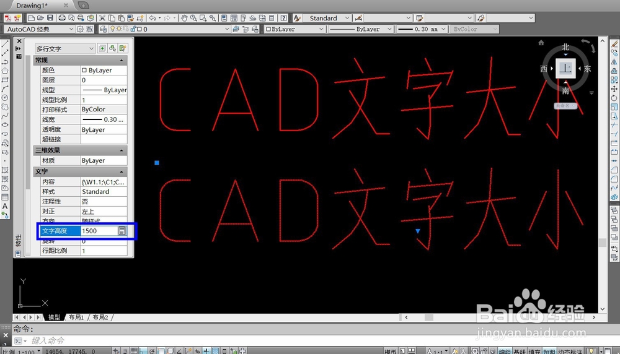
Task: Switch to the 布局2 tab
Action: point(100,317)
